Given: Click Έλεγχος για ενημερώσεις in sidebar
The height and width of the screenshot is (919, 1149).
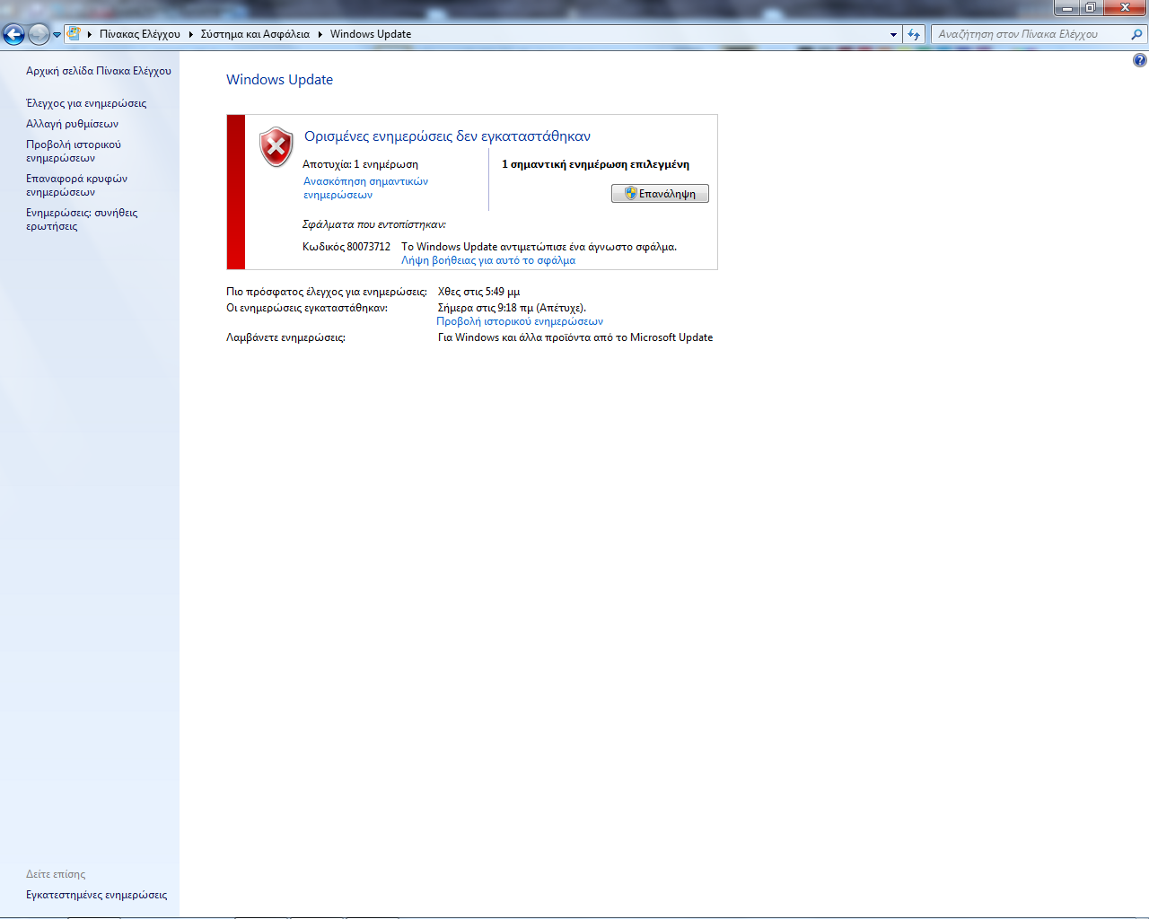Looking at the screenshot, I should click(x=86, y=103).
